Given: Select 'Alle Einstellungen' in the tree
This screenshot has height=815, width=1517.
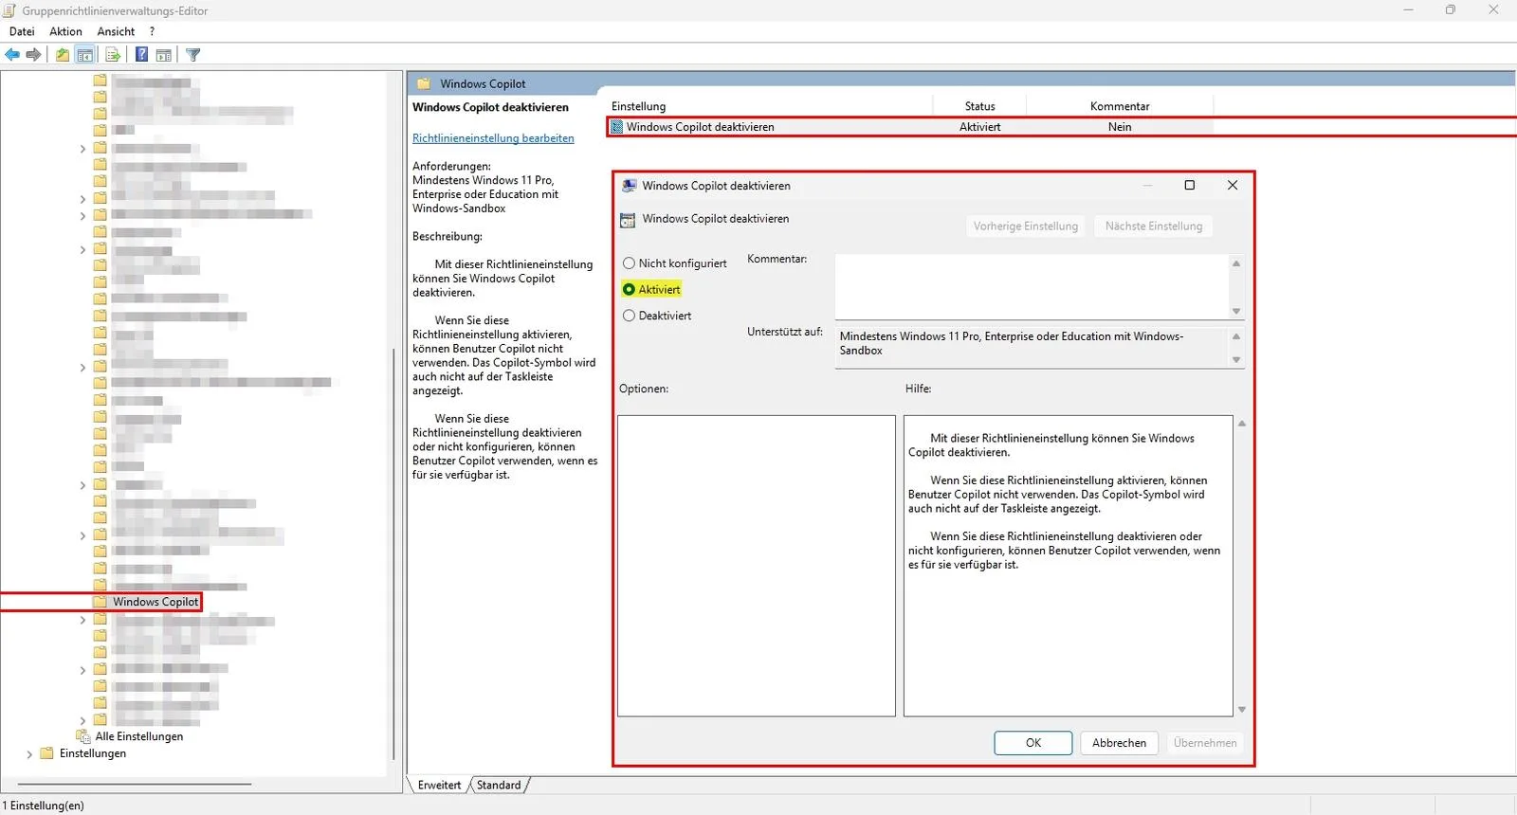Looking at the screenshot, I should [138, 736].
